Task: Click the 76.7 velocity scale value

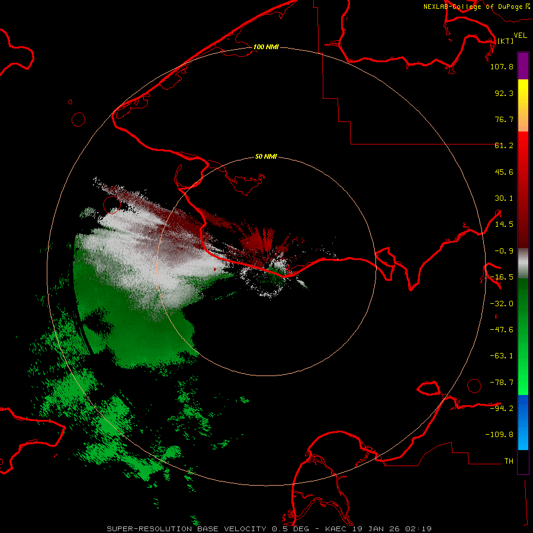Action: tap(504, 119)
